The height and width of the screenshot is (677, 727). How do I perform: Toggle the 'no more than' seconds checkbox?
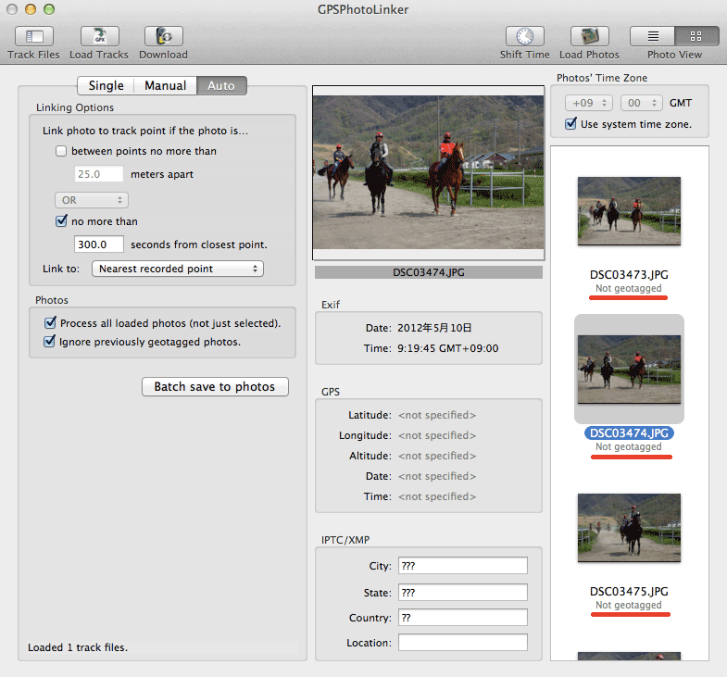61,221
